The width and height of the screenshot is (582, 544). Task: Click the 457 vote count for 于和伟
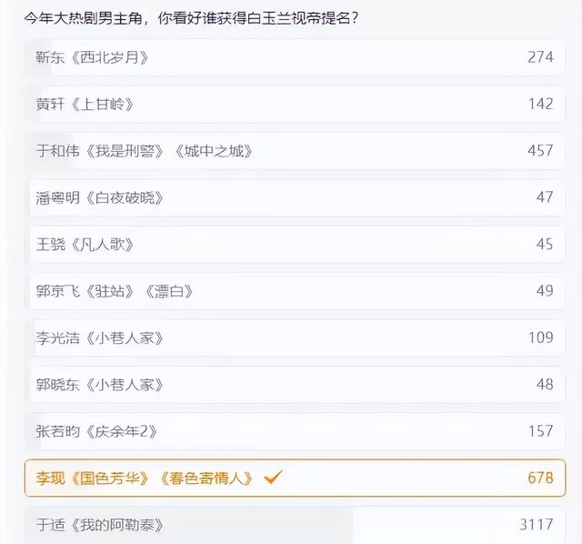click(x=540, y=150)
